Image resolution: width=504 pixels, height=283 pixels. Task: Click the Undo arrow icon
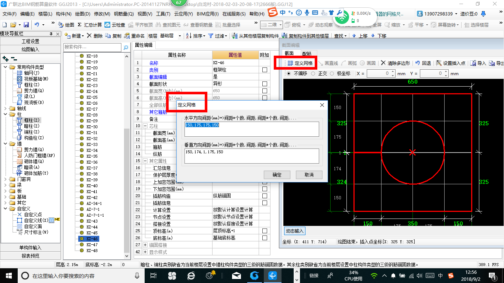click(37, 25)
